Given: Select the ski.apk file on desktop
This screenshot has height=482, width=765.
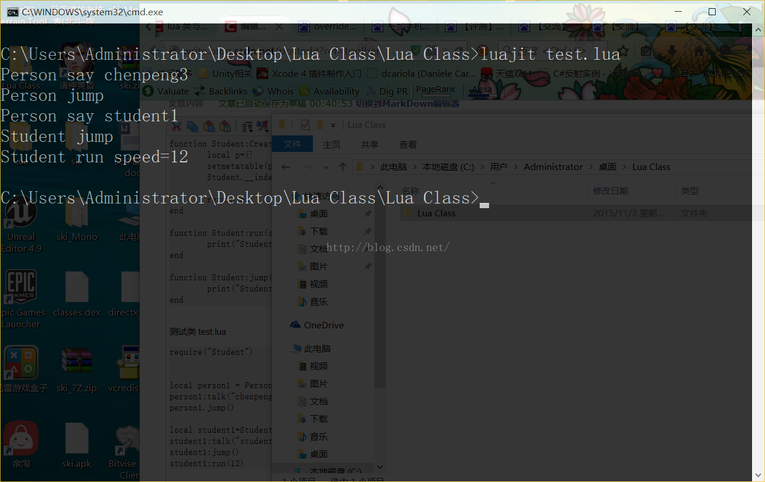Looking at the screenshot, I should tap(77, 446).
